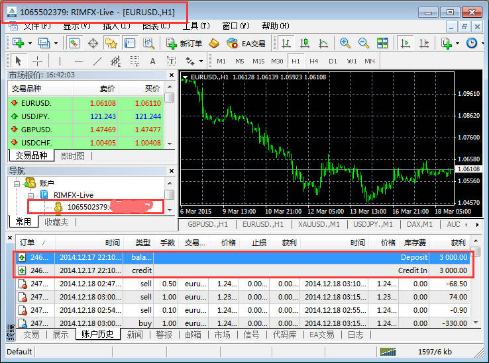Click the 获利 profit column header
This screenshot has width=489, height=363.
457,243
